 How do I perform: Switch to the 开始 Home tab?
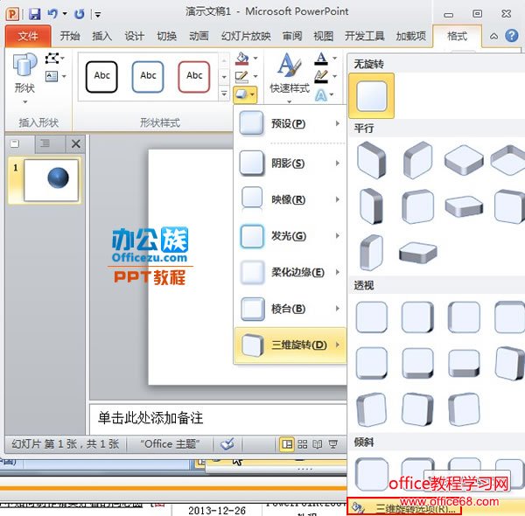click(70, 36)
